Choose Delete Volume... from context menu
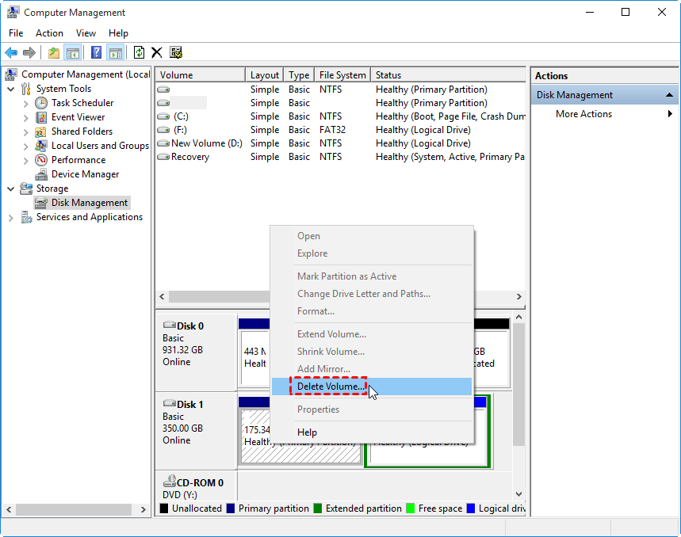Image resolution: width=681 pixels, height=537 pixels. coord(372,387)
